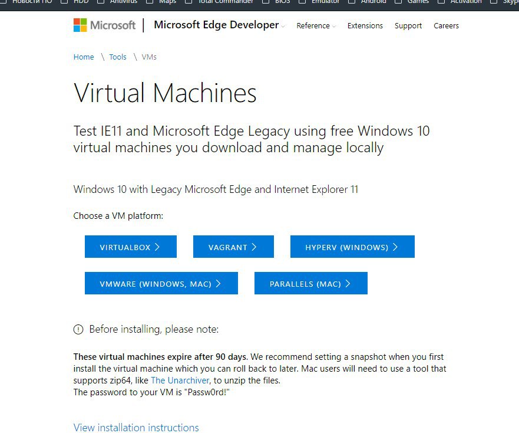This screenshot has width=519, height=433.
Task: Click the info icon beside Before installing
Action: pos(78,330)
